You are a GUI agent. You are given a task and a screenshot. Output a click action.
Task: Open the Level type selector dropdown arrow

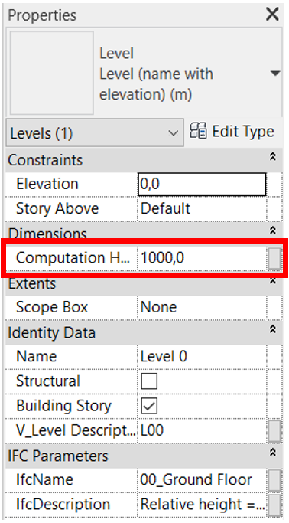click(x=275, y=73)
